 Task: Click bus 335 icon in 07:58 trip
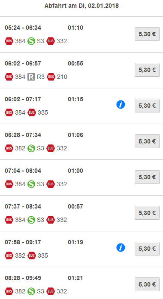pyautogui.click(x=32, y=255)
